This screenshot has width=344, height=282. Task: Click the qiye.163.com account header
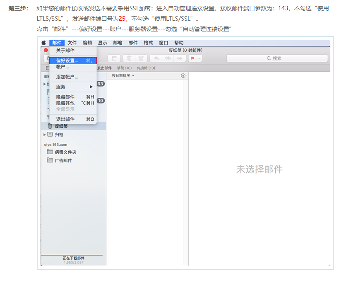(55, 145)
